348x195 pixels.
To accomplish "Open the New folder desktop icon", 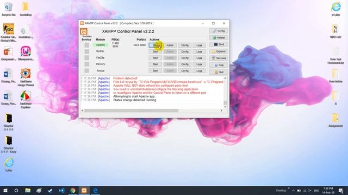I will click(335, 76).
